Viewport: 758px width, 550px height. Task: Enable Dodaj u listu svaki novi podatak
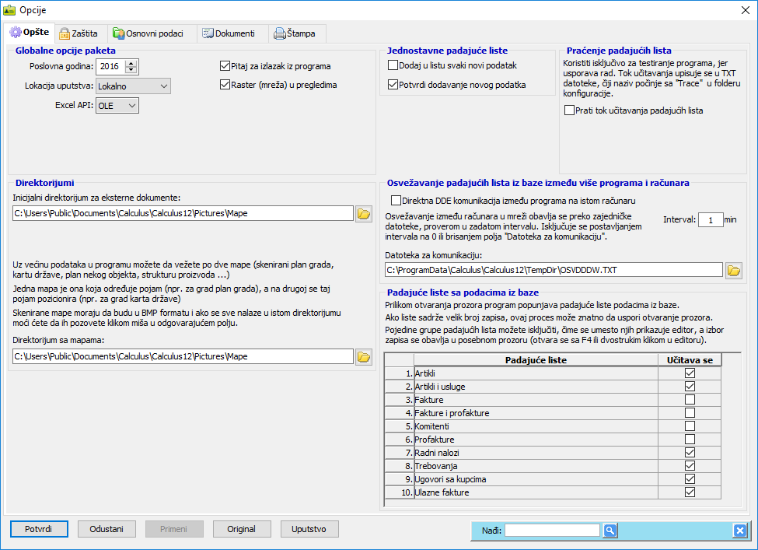pos(393,65)
